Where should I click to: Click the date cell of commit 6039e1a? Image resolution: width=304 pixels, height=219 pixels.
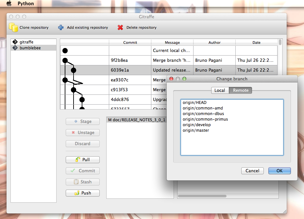tap(257, 70)
